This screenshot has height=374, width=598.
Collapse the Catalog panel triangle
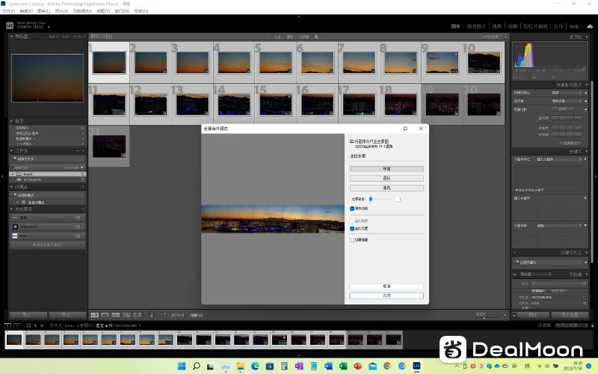tap(11, 121)
